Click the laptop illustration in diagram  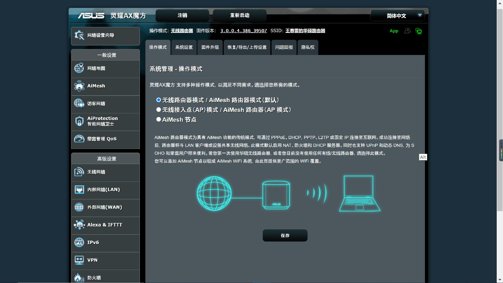pos(359,193)
